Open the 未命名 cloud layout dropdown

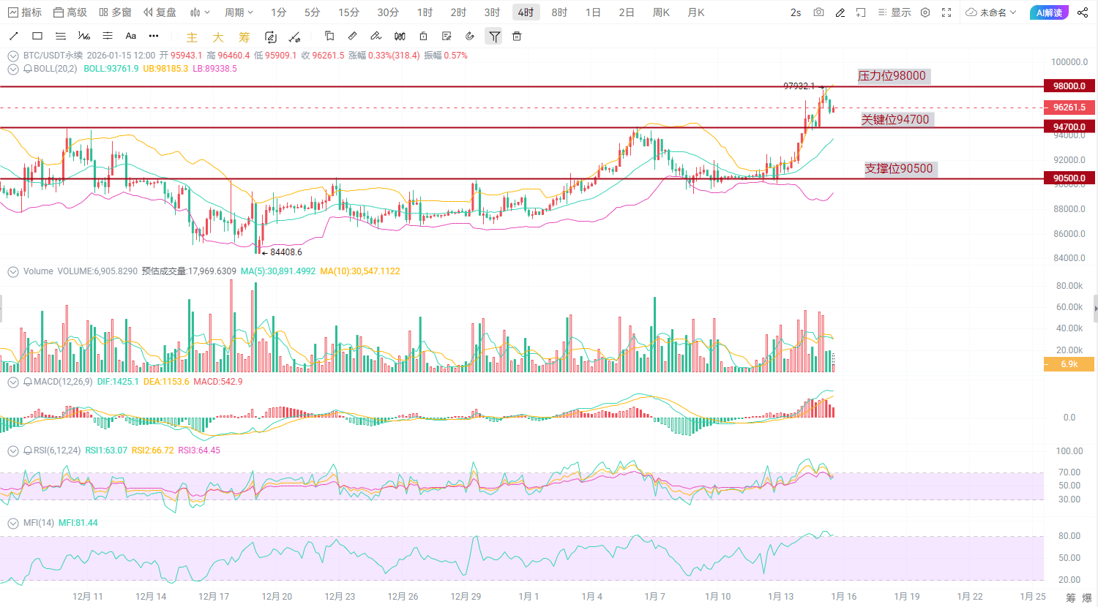point(991,12)
